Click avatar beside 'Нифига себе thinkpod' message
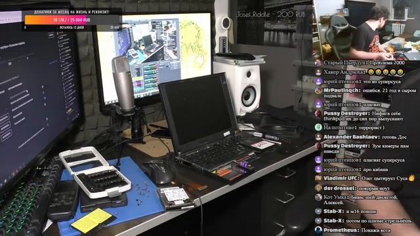 click(318, 113)
